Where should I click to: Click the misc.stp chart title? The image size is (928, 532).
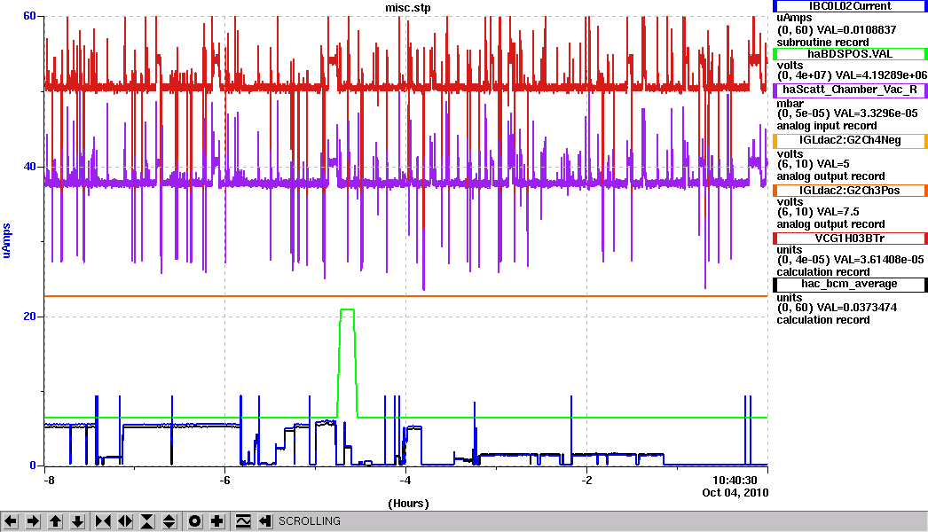coord(408,8)
